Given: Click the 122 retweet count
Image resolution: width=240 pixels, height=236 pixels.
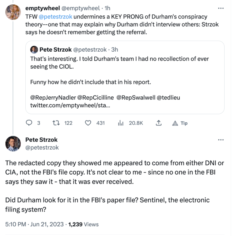Looking at the screenshot, I should click(68, 123).
